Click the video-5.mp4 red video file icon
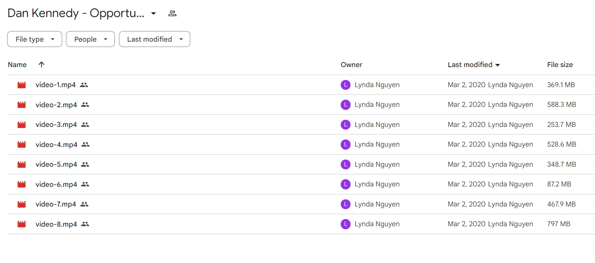 (x=22, y=164)
